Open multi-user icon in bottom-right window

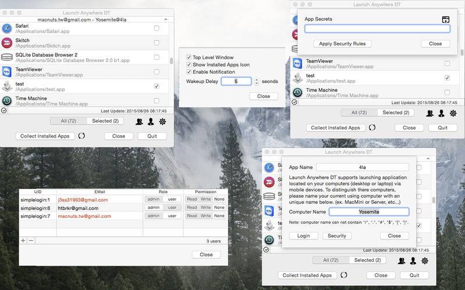[401, 260]
